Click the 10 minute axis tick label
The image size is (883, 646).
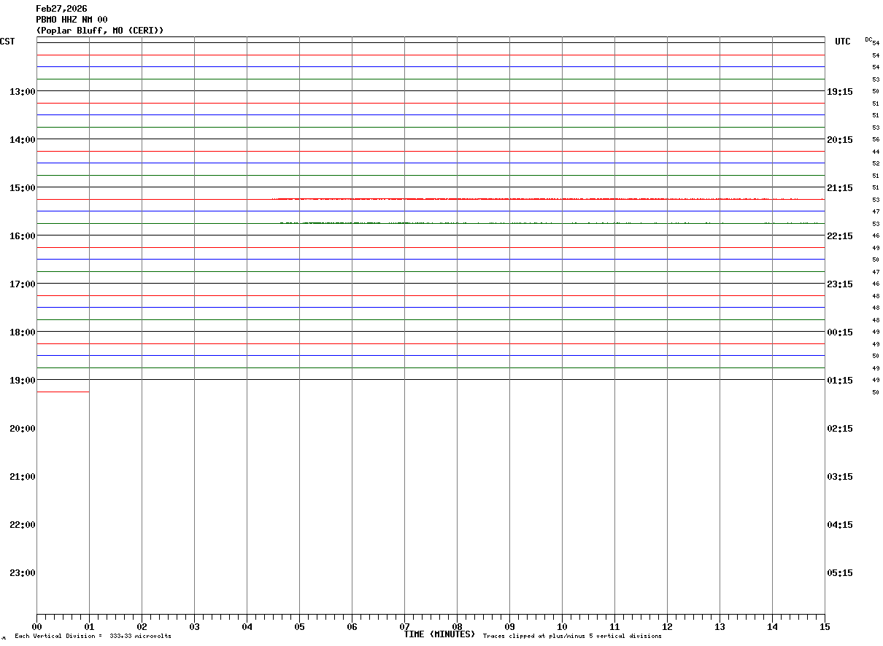[x=562, y=626]
